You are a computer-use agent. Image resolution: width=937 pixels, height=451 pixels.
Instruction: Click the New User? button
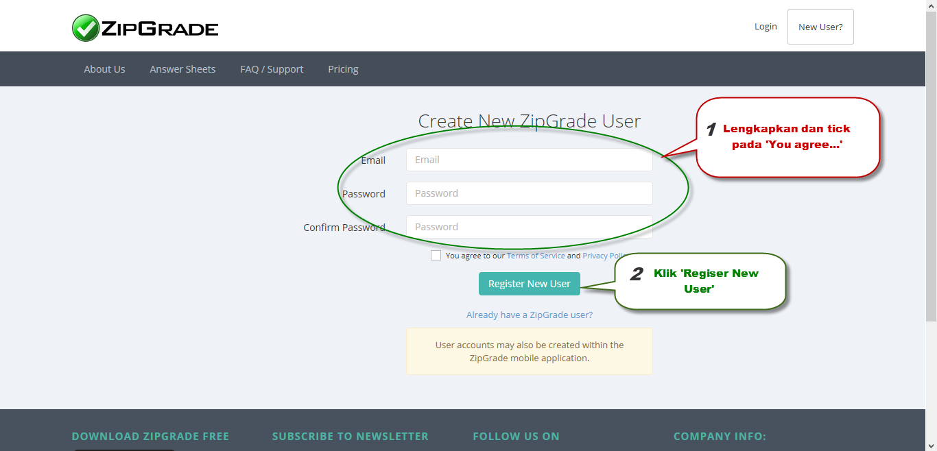coord(820,27)
